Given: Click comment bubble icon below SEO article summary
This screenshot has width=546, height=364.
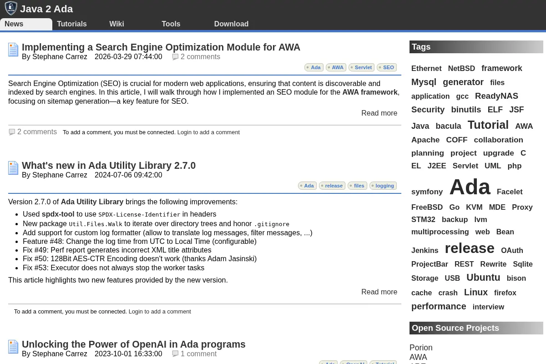Looking at the screenshot, I should (x=12, y=132).
